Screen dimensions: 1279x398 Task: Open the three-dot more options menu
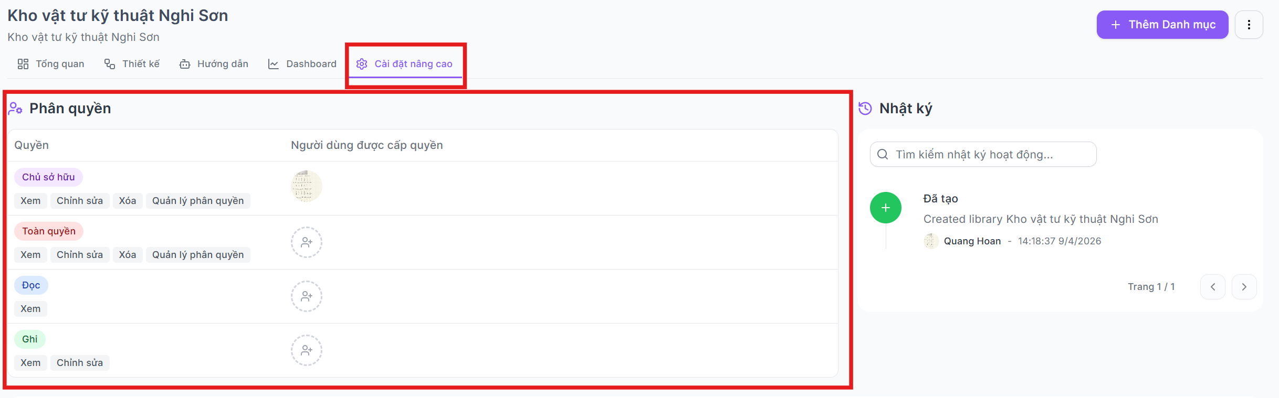[1249, 25]
